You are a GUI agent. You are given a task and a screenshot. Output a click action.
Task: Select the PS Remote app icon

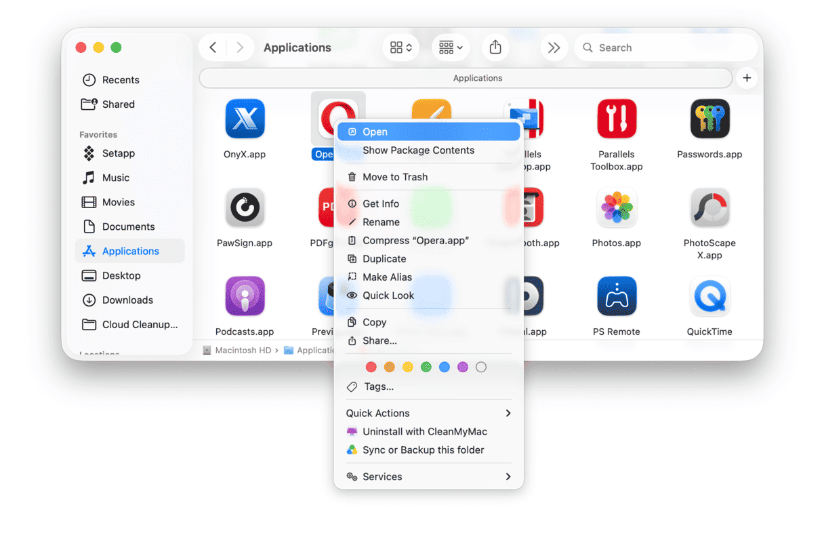coord(617,296)
